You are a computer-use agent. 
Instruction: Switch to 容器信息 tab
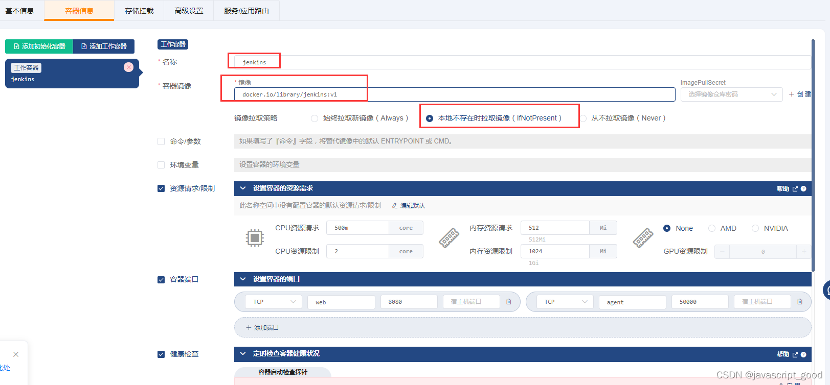click(x=79, y=11)
